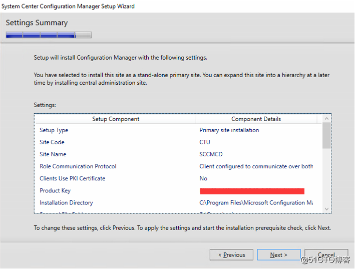This screenshot has width=355, height=269.
Task: Click the Previous button
Action: [x=231, y=255]
